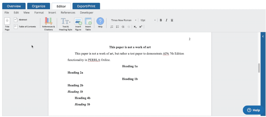Open the Format menu

point(39,13)
